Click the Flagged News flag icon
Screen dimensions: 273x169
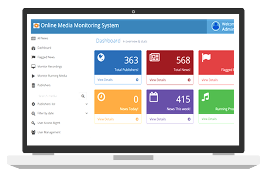(x=33, y=57)
